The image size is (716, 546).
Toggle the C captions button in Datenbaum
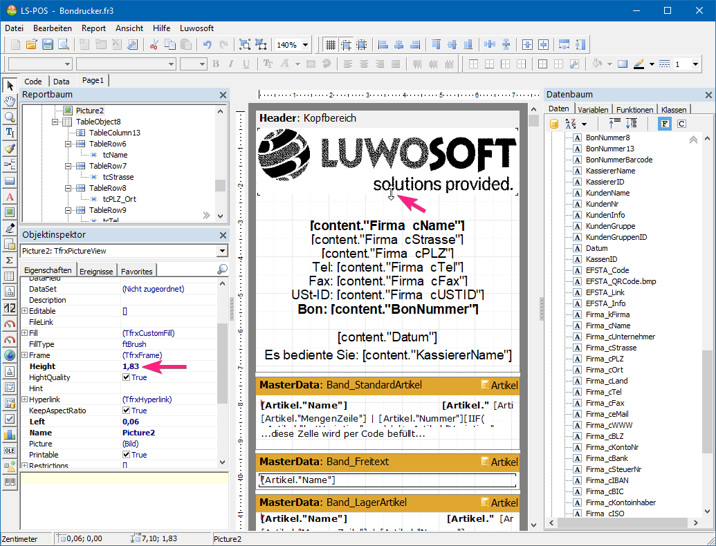click(681, 124)
